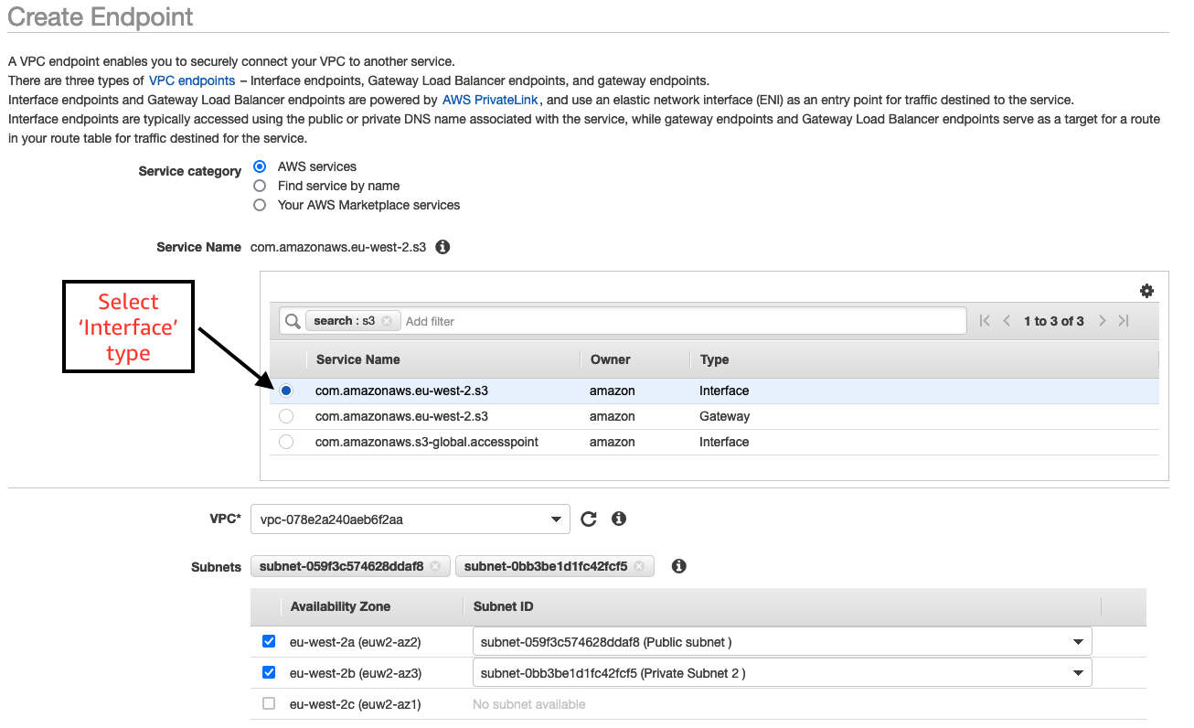Go to the next page of services
The height and width of the screenshot is (728, 1194).
[x=1102, y=320]
